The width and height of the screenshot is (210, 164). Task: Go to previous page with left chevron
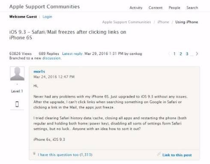pos(169,54)
